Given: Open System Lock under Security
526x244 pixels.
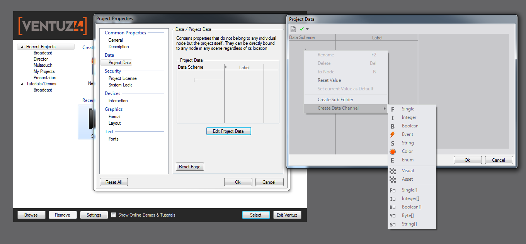Looking at the screenshot, I should tap(120, 85).
